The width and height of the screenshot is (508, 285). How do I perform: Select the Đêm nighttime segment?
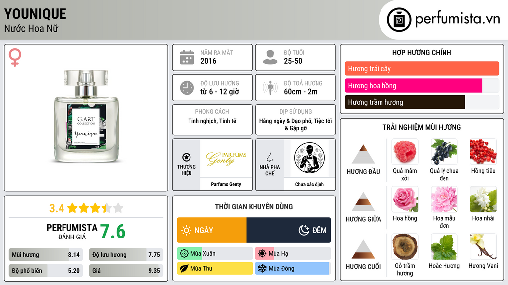[x=289, y=230]
